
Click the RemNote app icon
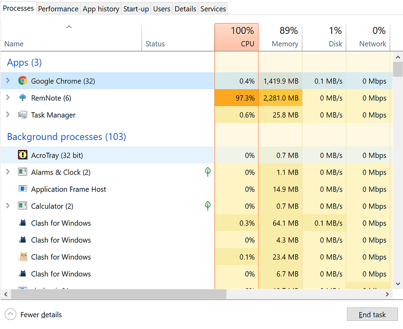point(23,98)
